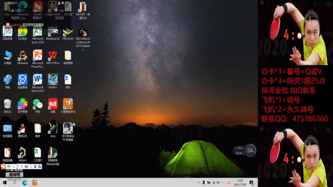Select the FlyMcu desktop icon
This screenshot has height=187, width=333.
tap(53, 81)
